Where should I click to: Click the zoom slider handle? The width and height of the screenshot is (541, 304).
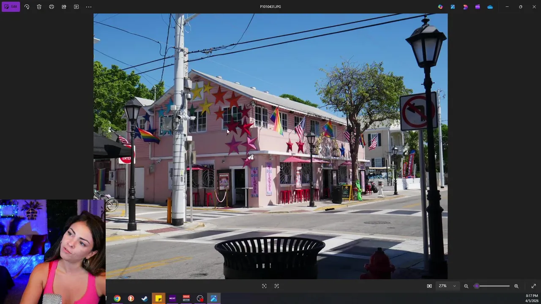476,286
